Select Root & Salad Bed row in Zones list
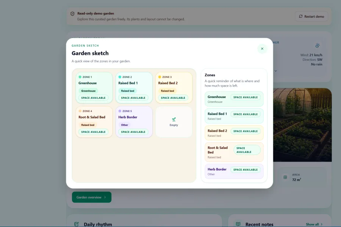 tap(234, 152)
